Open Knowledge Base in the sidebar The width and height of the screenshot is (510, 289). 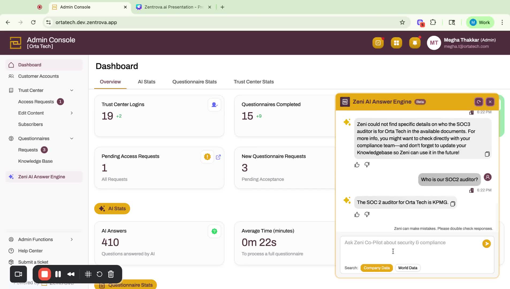pyautogui.click(x=35, y=161)
